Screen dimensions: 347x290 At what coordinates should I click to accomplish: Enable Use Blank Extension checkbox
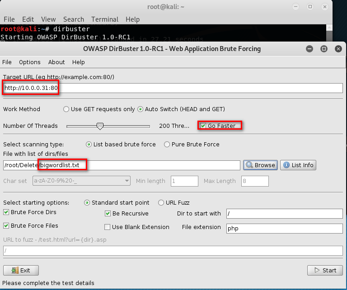[108, 227]
